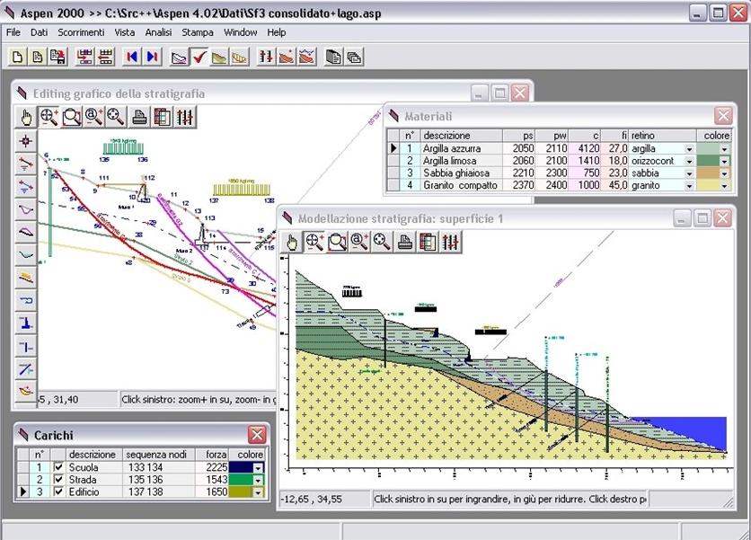Screen dimensions: 751x540
Task: Open the Analisi menu
Action: click(158, 32)
